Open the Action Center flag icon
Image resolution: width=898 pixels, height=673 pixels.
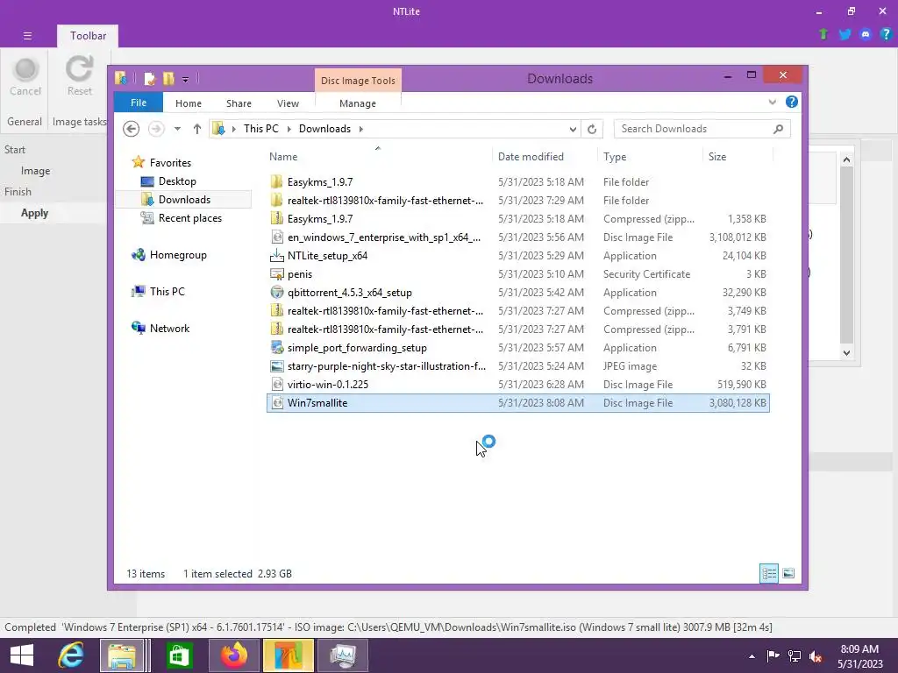(773, 655)
